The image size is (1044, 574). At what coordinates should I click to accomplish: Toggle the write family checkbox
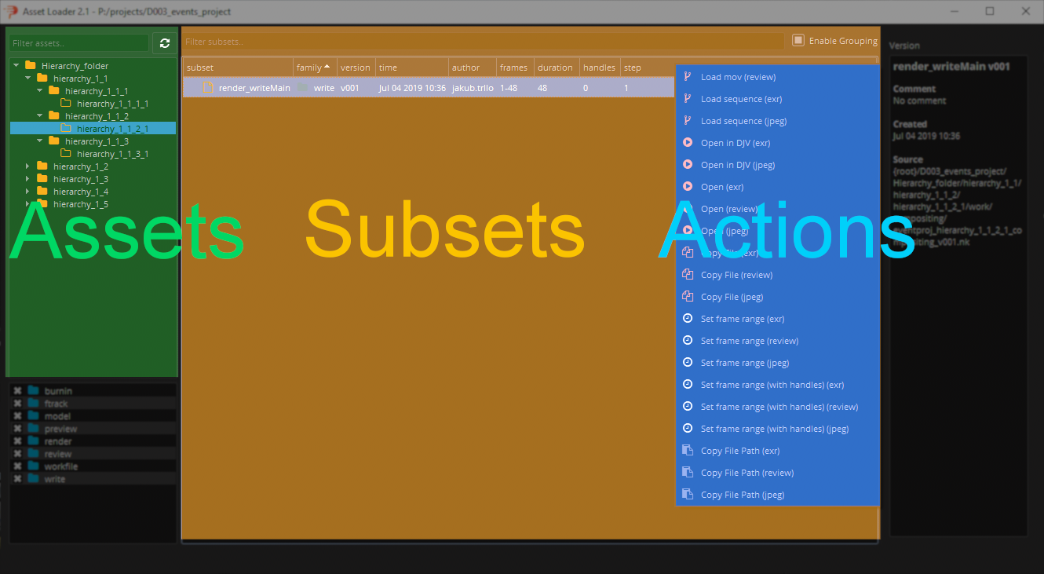tap(17, 479)
